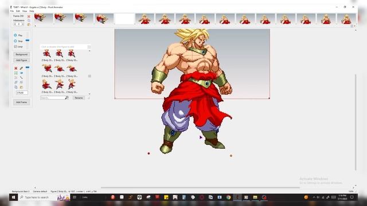Viewport: 367px width, 206px height.
Task: Click "Camera: default" in status bar
Action: point(40,191)
